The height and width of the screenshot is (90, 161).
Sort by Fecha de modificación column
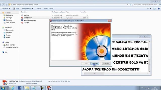pyautogui.click(x=58, y=12)
